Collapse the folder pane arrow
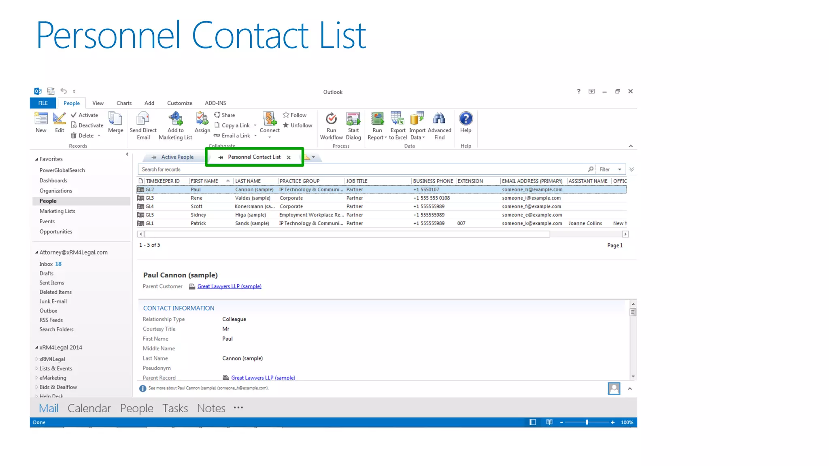The width and height of the screenshot is (829, 466). coord(127,154)
